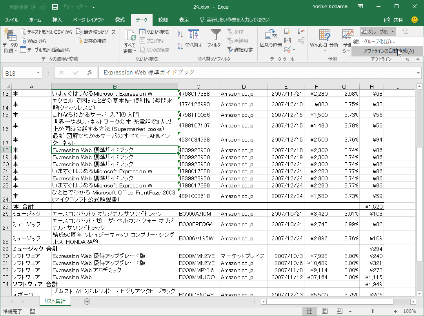The image size is (424, 316).
Task: Switch to the Page Layout (ページ レイアウト) tab
Action: point(88,20)
